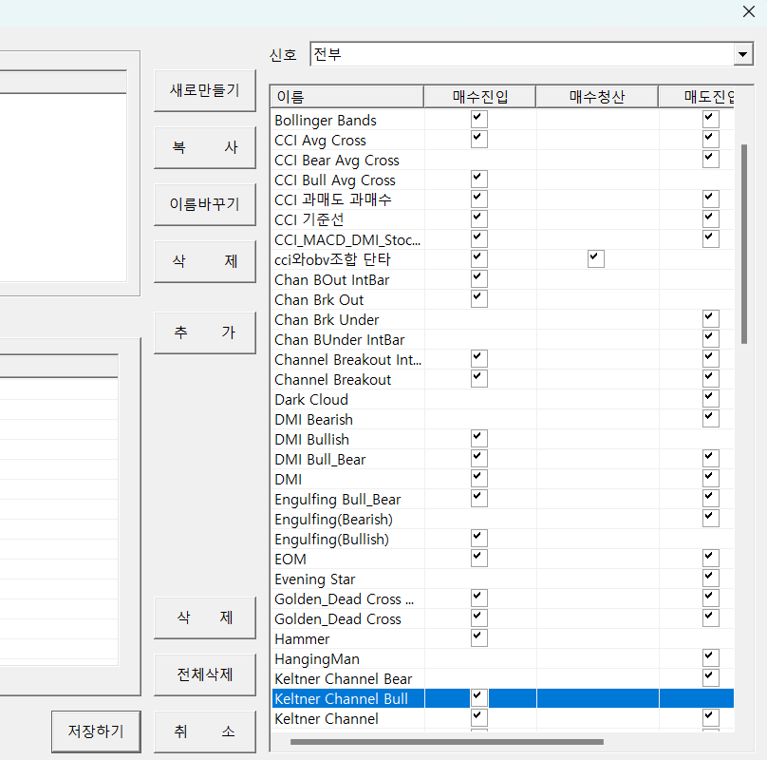Click the 매수진입 column header

pos(479,97)
